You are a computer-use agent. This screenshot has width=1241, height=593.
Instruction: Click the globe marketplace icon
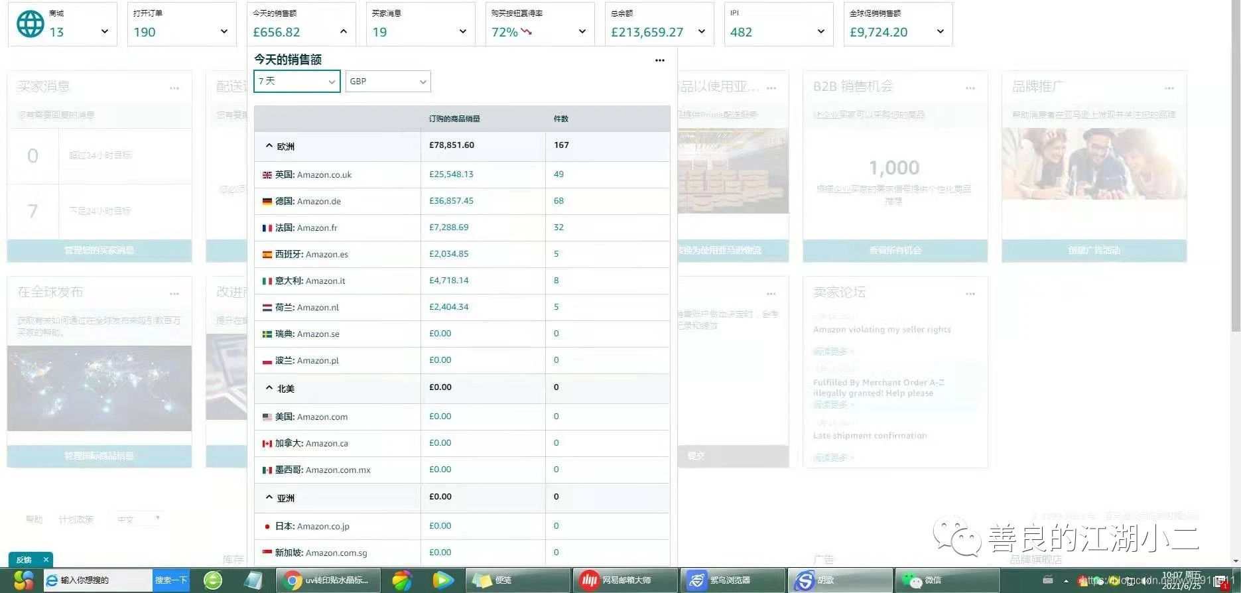pyautogui.click(x=31, y=24)
